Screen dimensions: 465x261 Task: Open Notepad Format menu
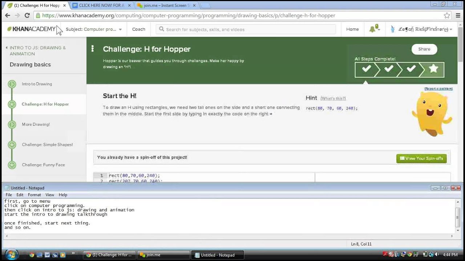[x=35, y=195]
